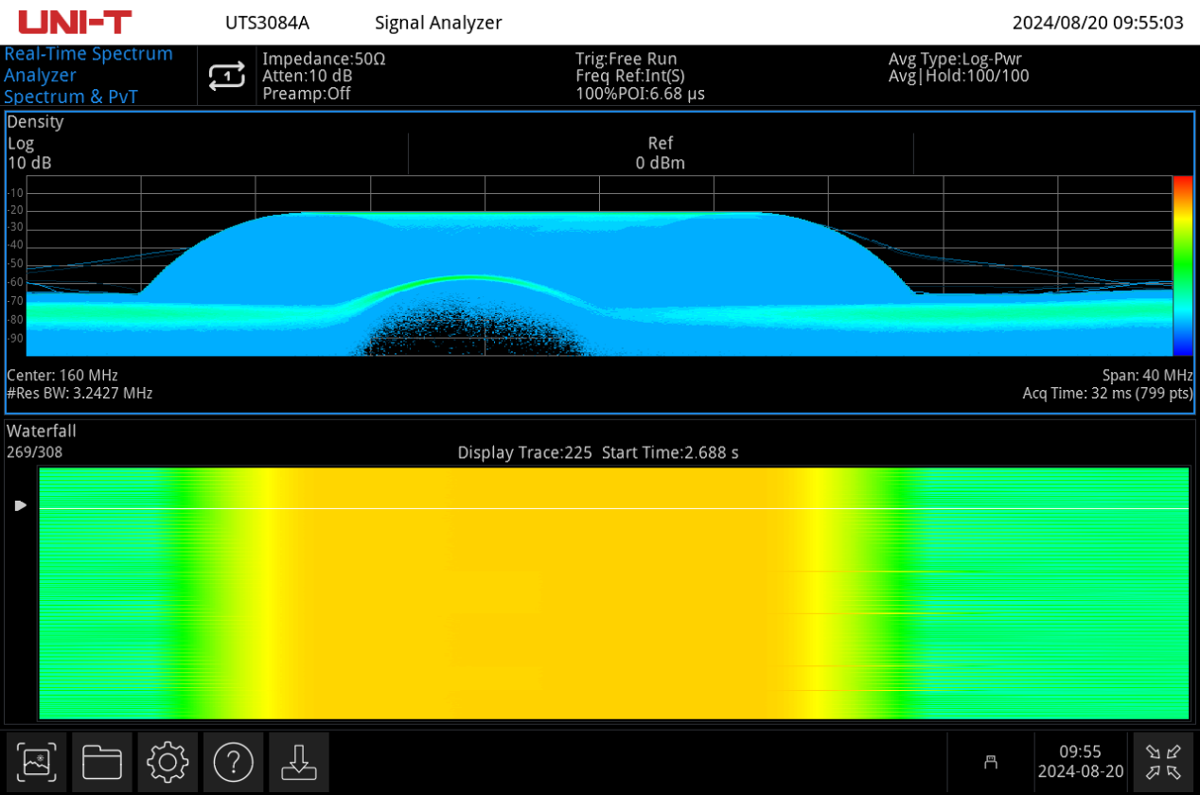Open the Impedance and Atten input settings

point(324,76)
